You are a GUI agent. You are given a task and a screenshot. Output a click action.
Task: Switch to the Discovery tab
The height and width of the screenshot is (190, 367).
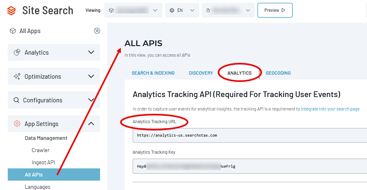pos(201,73)
